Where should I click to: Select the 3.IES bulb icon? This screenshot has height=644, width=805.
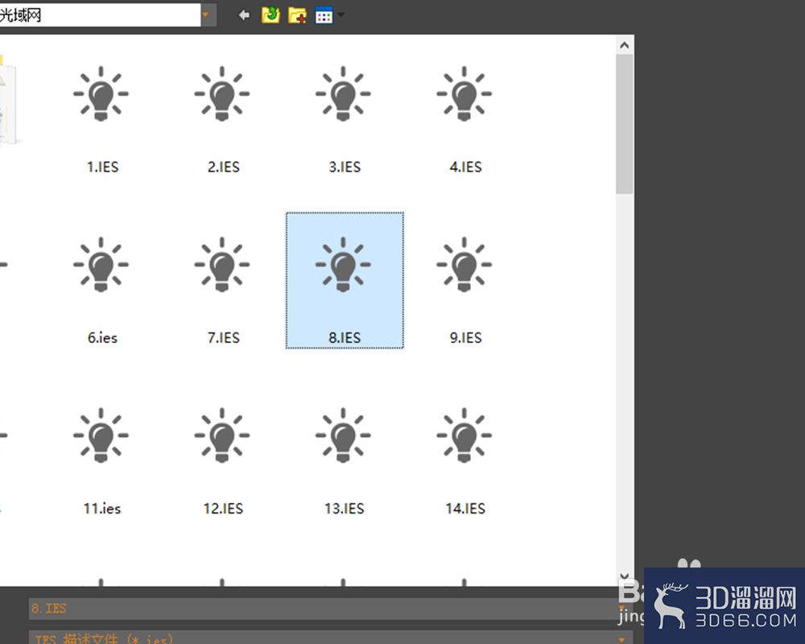[x=343, y=93]
